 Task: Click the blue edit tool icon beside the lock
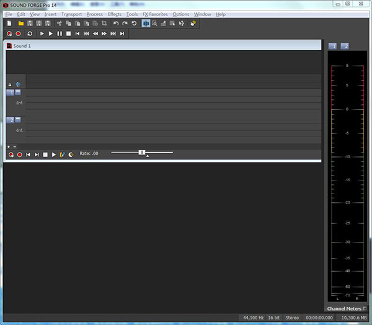pos(18,84)
